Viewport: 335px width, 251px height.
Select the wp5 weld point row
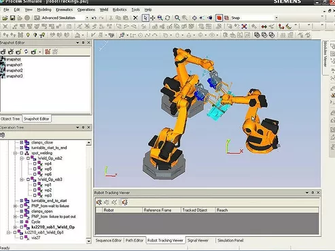pyautogui.click(x=48, y=169)
